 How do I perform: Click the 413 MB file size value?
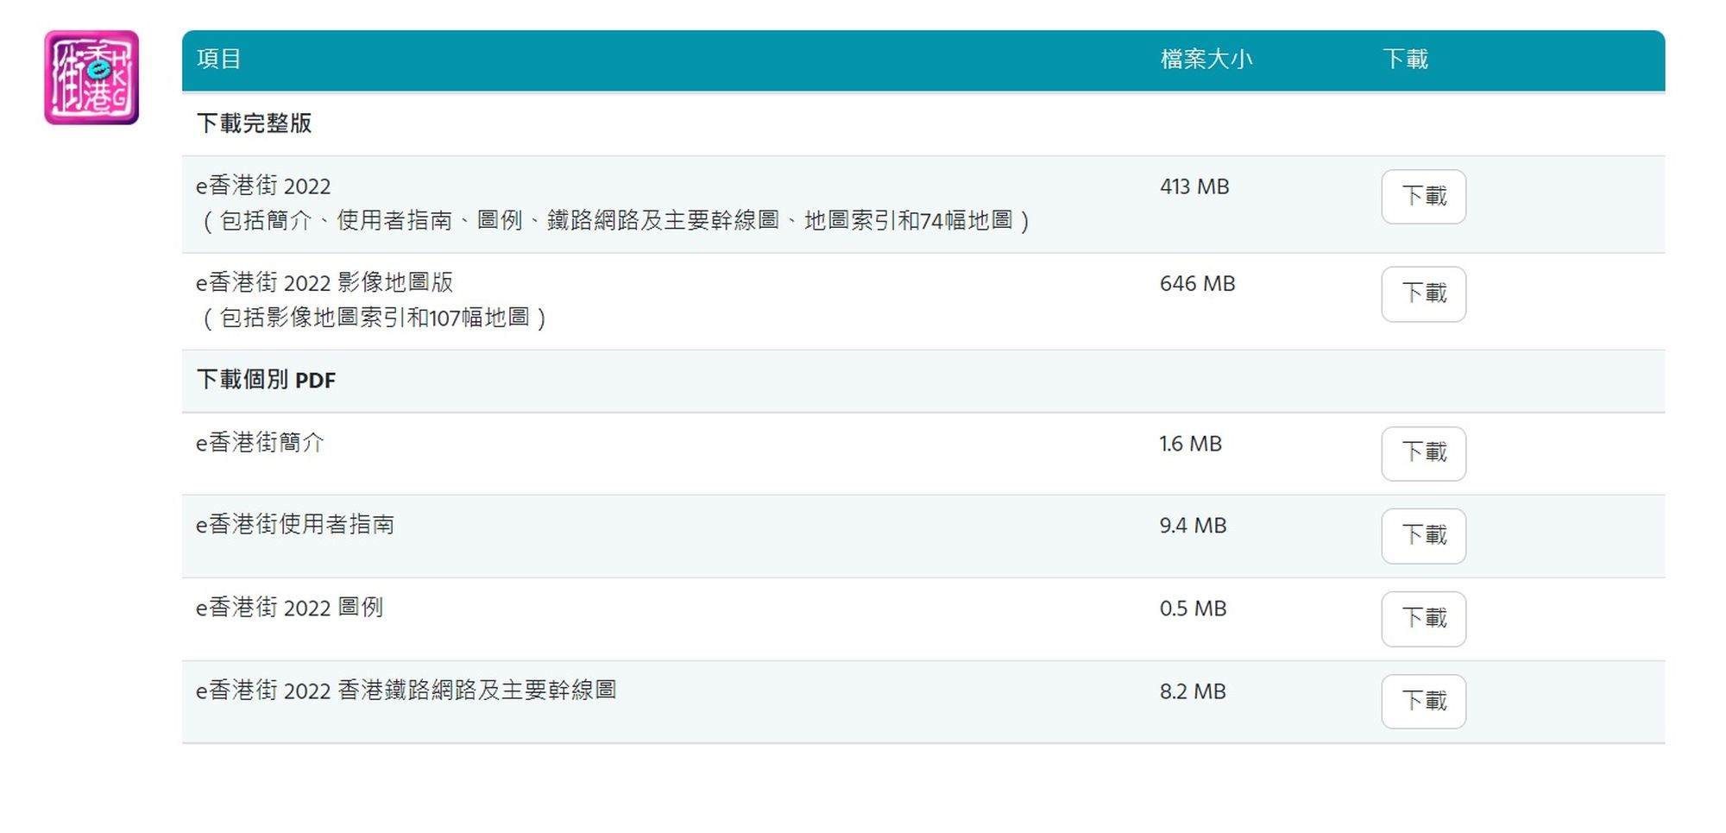click(x=1194, y=186)
